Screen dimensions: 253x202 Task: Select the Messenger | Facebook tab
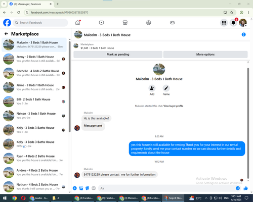pyautogui.click(x=30, y=4)
